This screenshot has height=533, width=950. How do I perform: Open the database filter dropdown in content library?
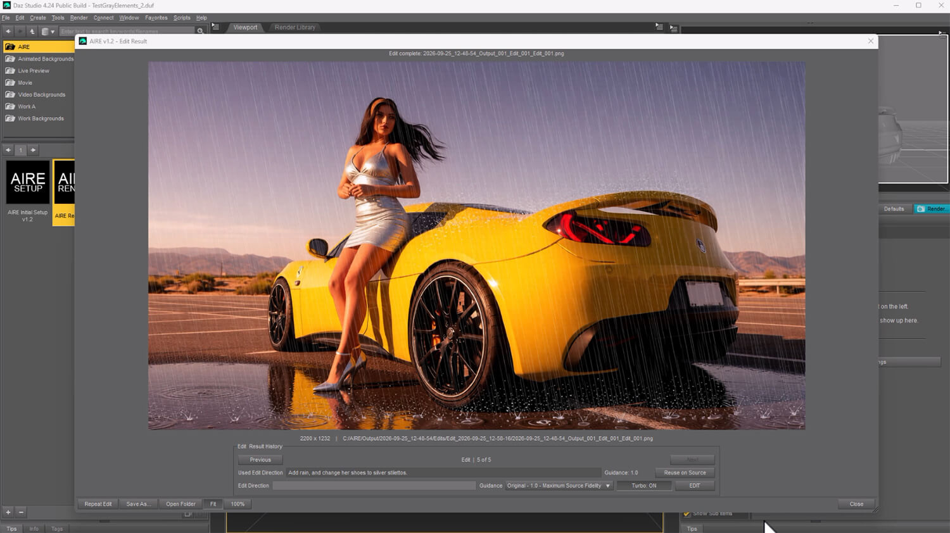click(47, 31)
